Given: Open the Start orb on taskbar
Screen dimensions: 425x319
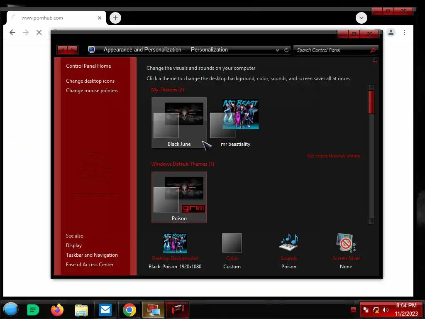Looking at the screenshot, I should point(11,309).
